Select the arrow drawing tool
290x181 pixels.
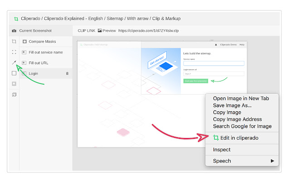point(14,62)
